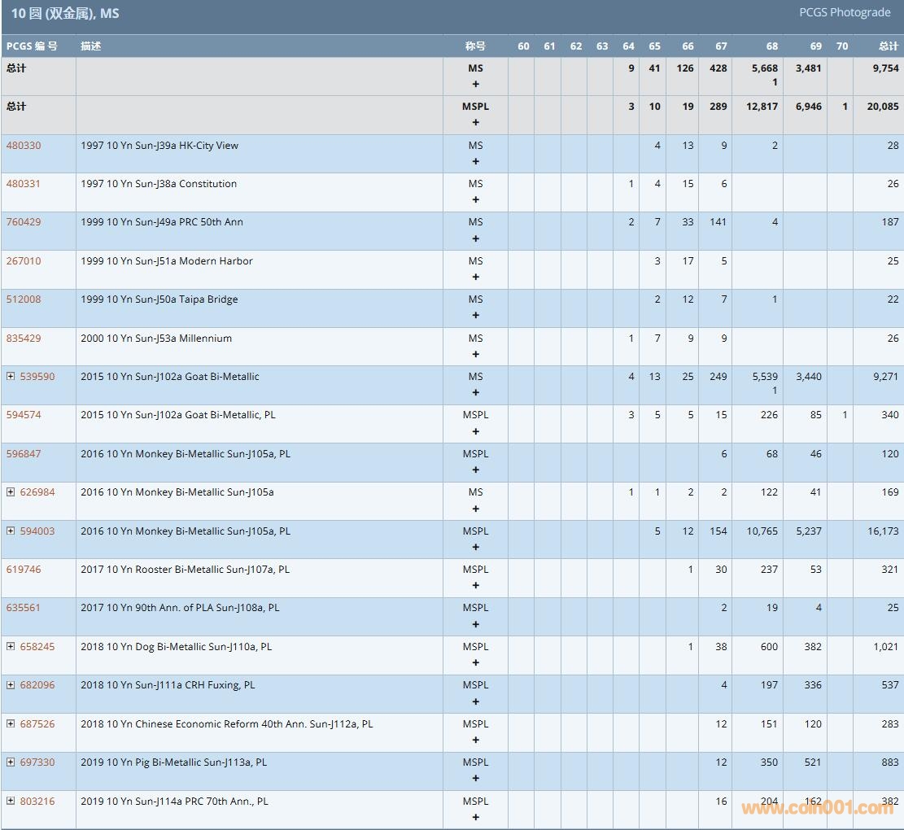Click the 描述 column header
This screenshot has height=830, width=904.
click(91, 46)
